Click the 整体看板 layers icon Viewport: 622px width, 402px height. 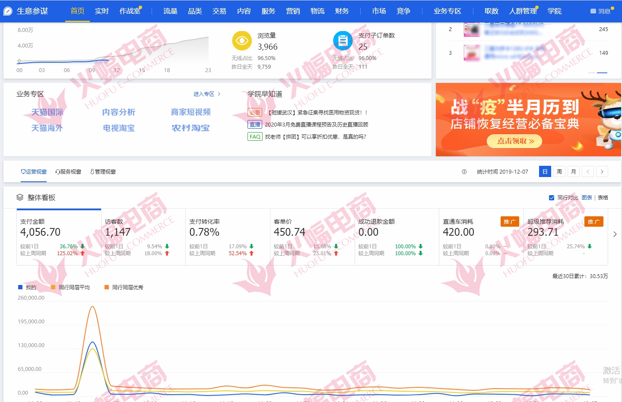click(20, 197)
